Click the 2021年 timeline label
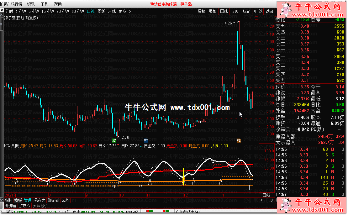Image resolution: width=348 pixels, height=215 pixels. [x=11, y=195]
